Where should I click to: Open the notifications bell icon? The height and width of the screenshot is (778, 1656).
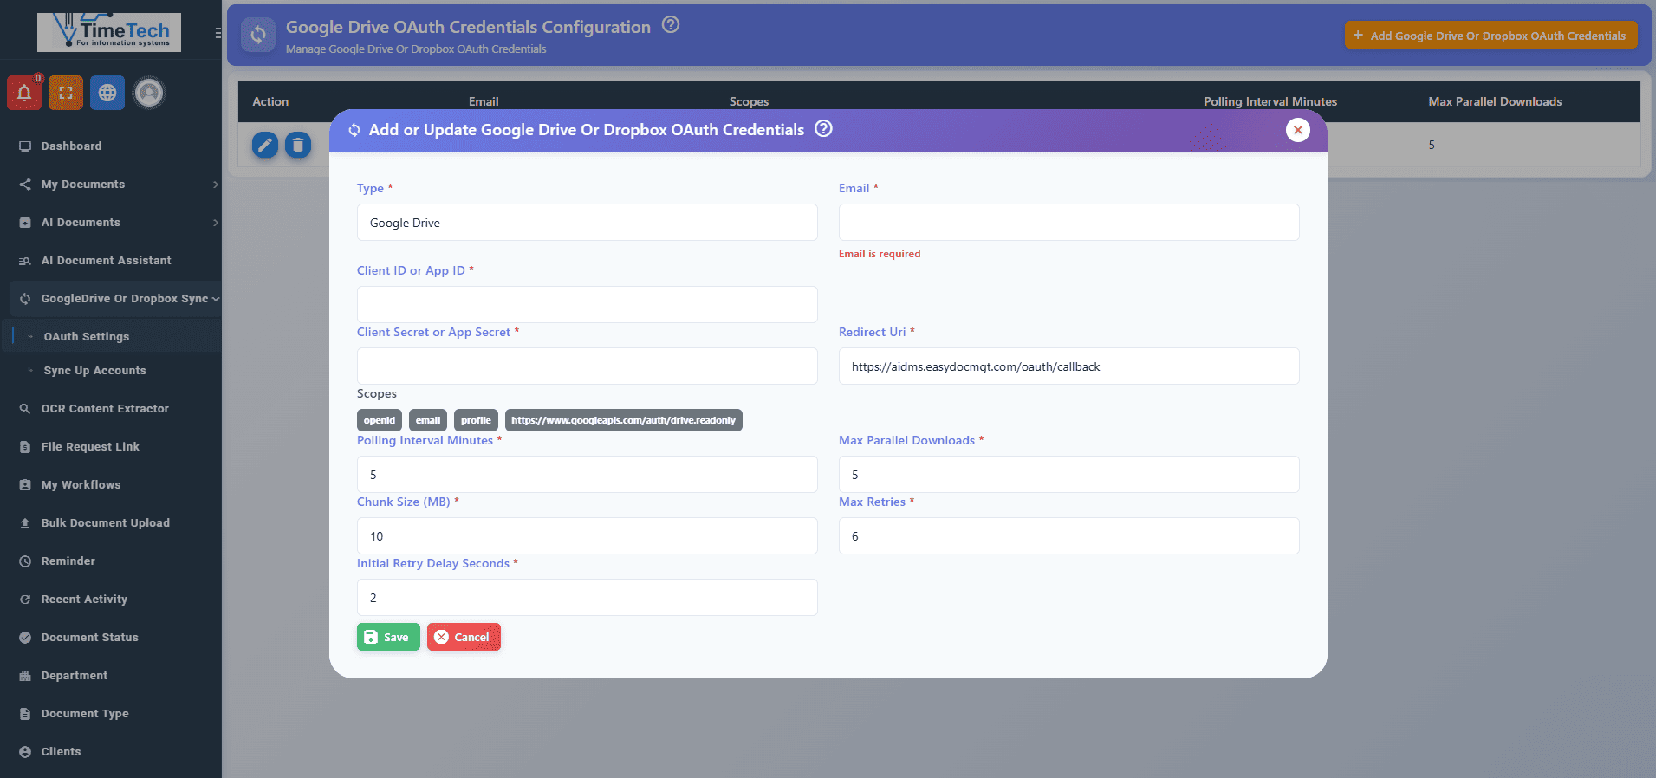(x=24, y=93)
